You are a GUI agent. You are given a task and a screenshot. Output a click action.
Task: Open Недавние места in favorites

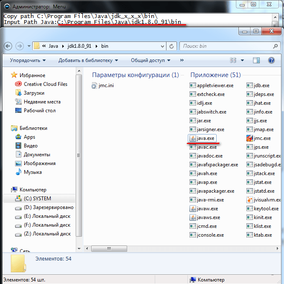42,102
